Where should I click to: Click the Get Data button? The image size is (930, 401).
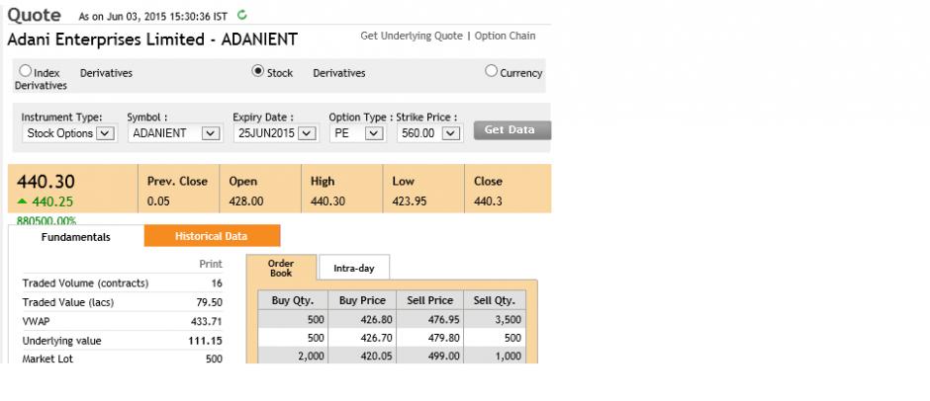[511, 129]
